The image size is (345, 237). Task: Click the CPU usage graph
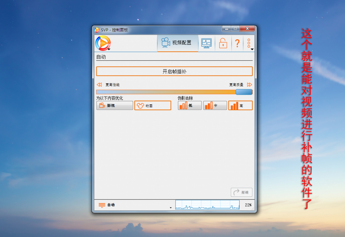207,205
